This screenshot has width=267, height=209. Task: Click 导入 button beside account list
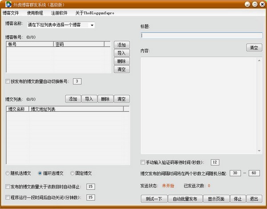[x=121, y=53]
